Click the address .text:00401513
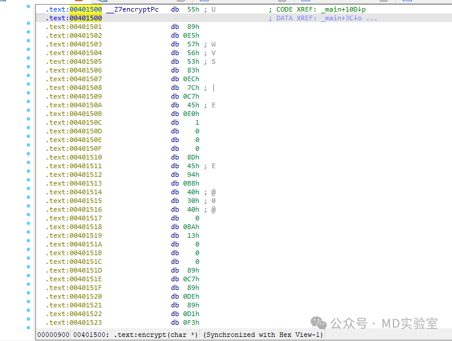452x341 pixels. (74, 183)
